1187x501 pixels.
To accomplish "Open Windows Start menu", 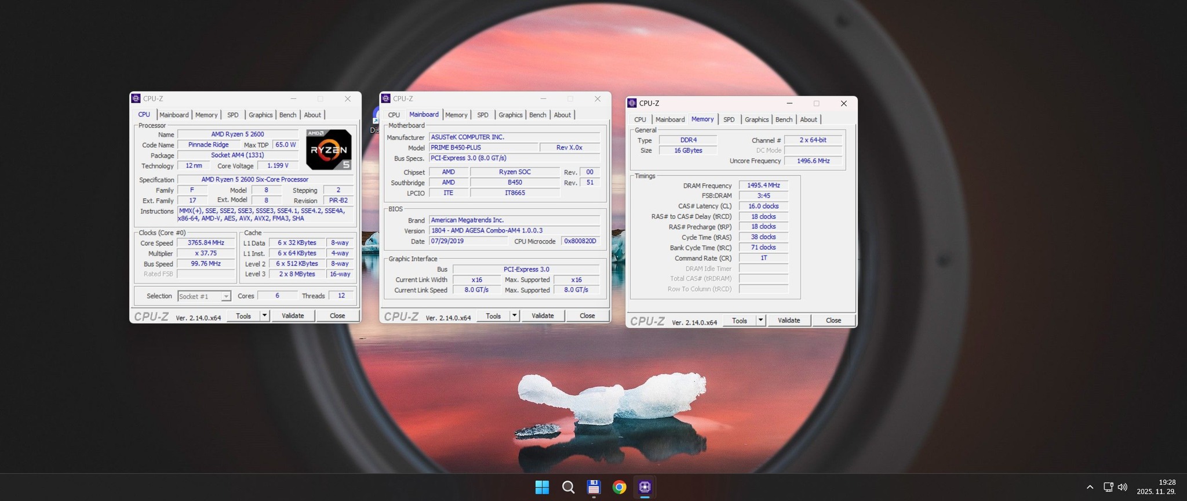I will pos(542,487).
